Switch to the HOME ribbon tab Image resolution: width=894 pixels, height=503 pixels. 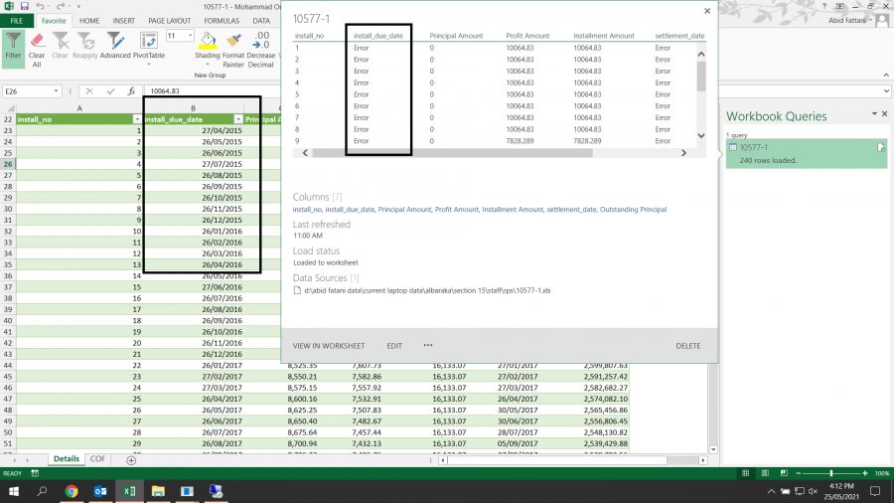pos(89,21)
